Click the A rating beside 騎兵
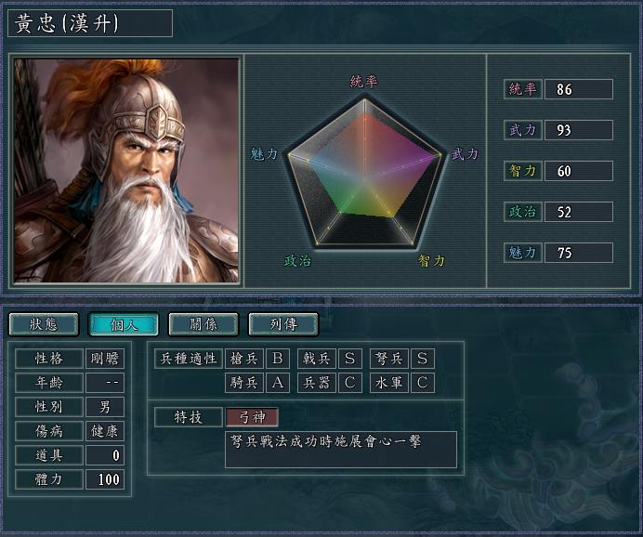This screenshot has height=537, width=643. point(278,383)
